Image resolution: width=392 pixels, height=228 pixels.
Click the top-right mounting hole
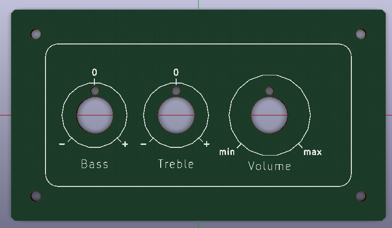tap(361, 34)
